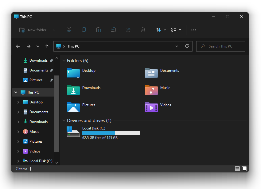Click the This PC address bar field
Screen dimensions: 261x189
123,46
